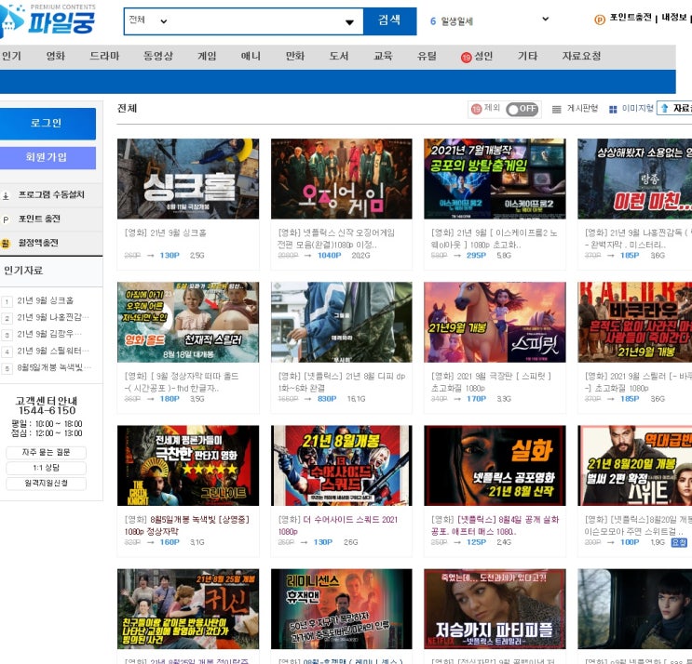Switch to 이미지형 grid view icon
Image resolution: width=692 pixels, height=664 pixels.
click(x=613, y=109)
